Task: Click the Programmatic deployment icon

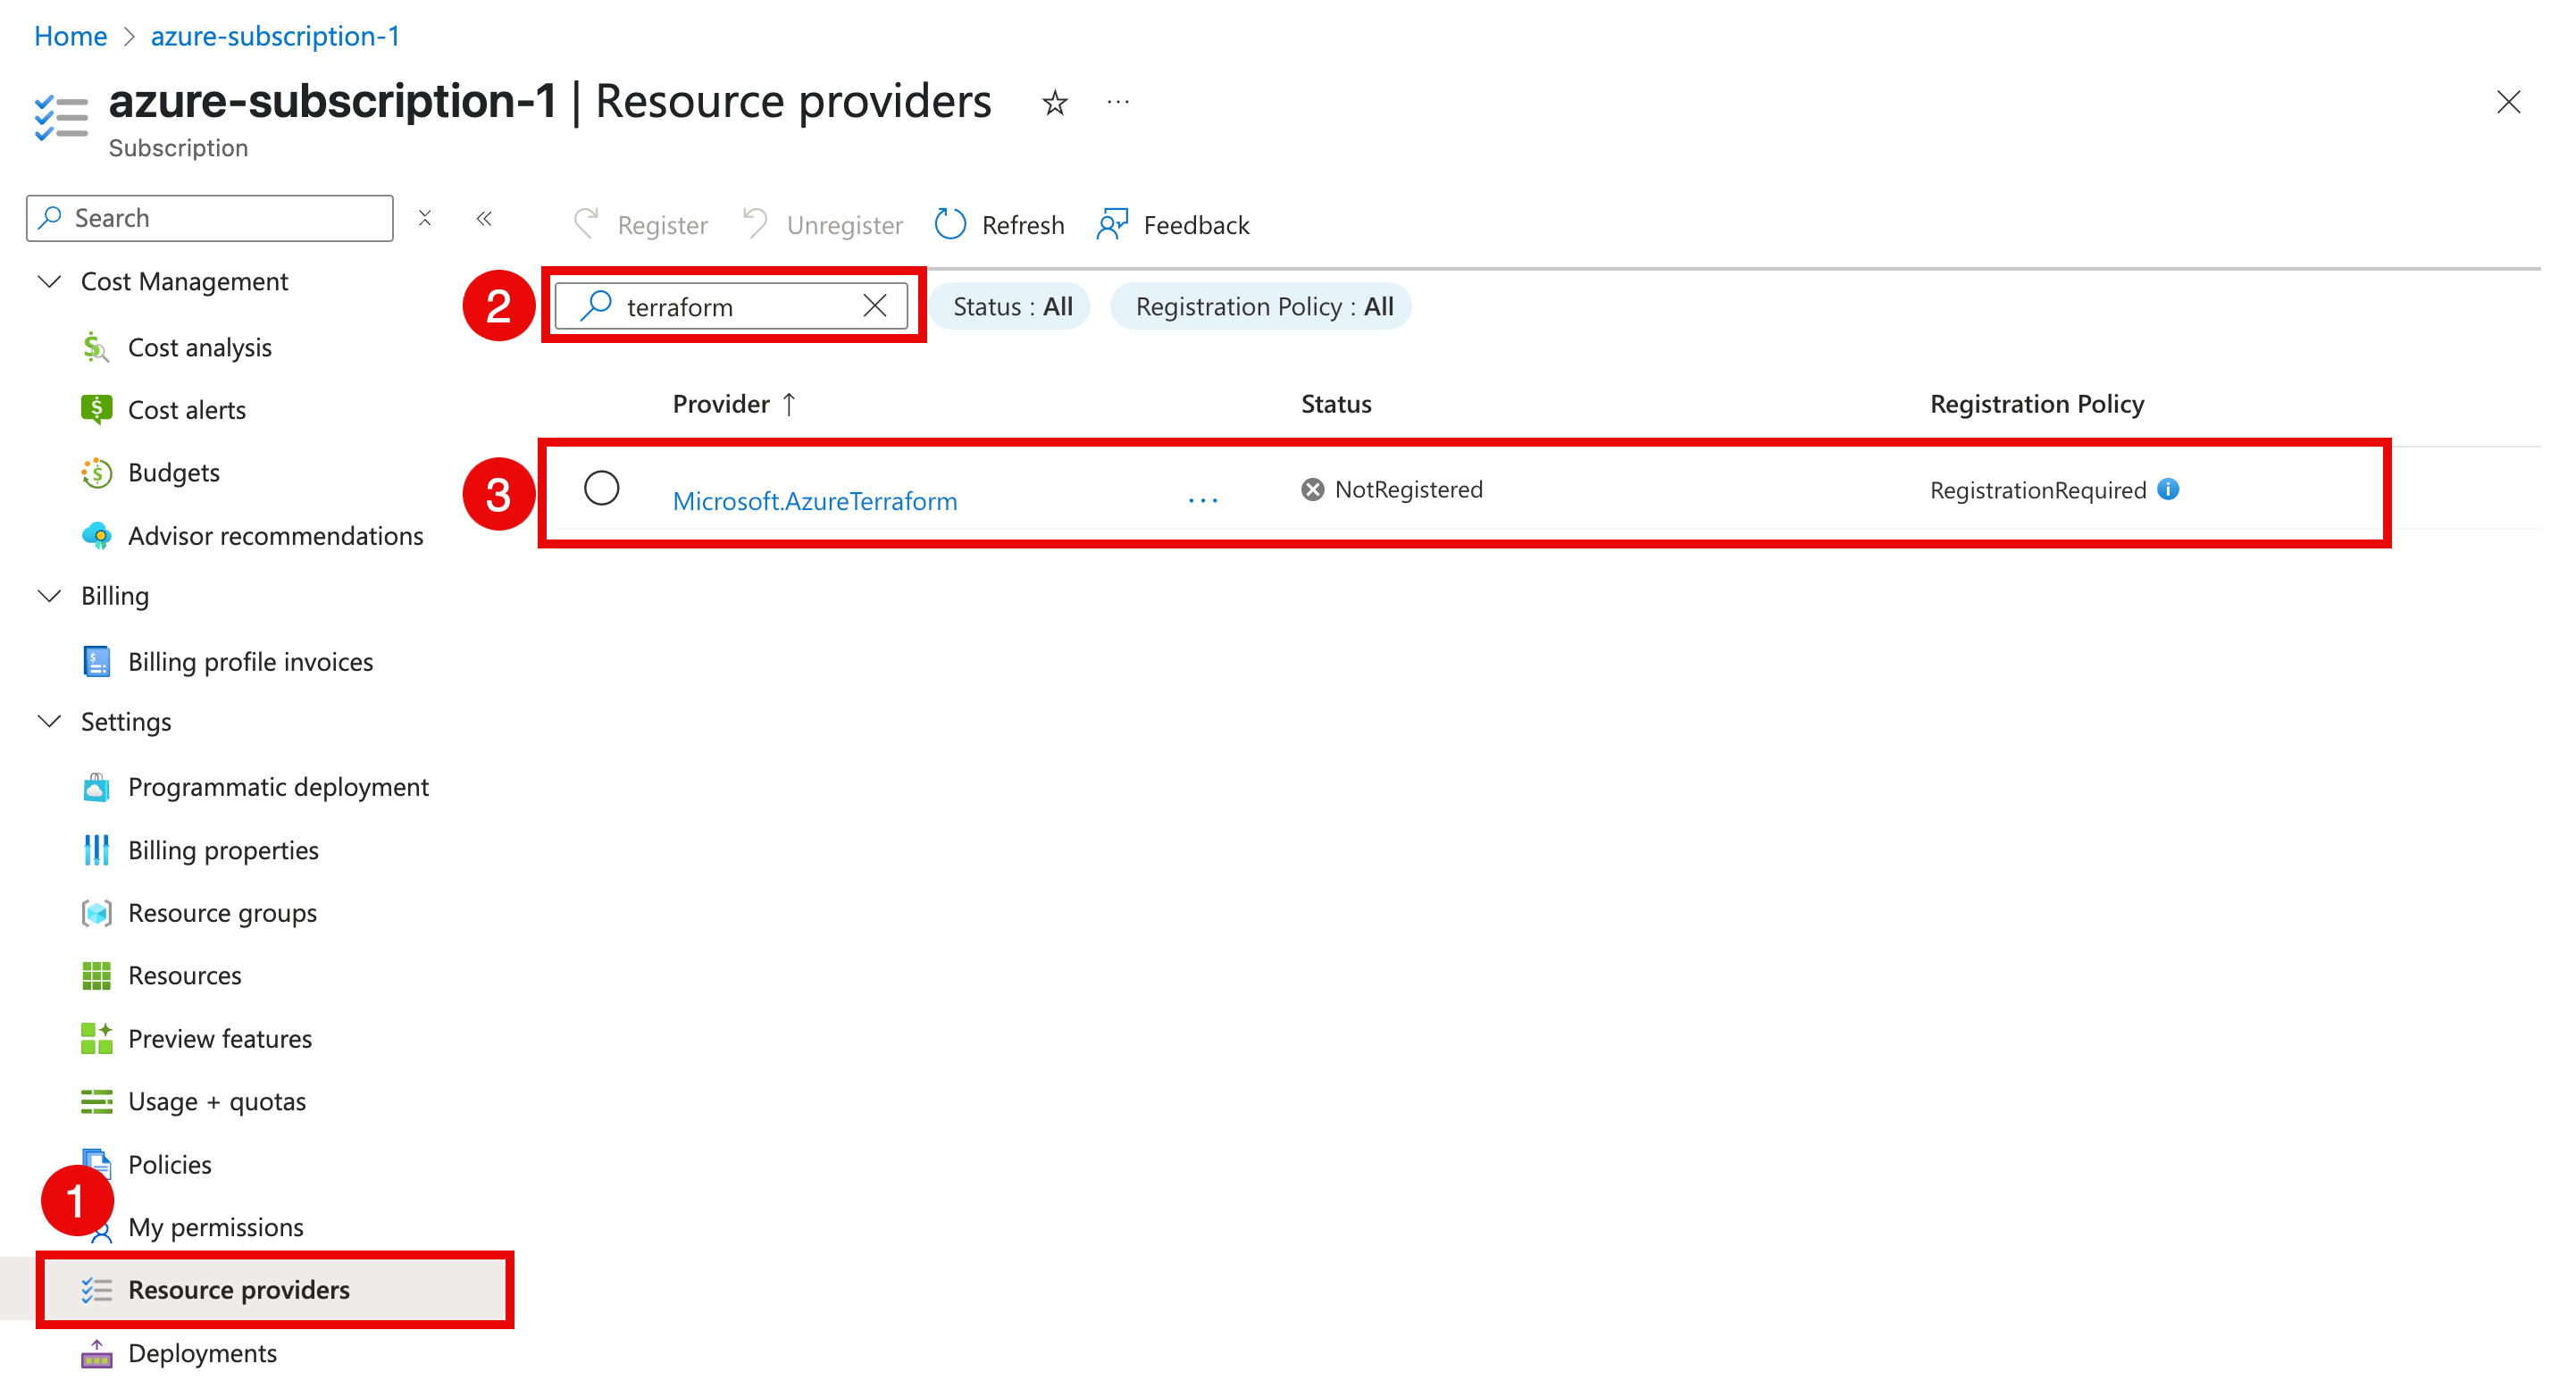Action: coord(96,787)
